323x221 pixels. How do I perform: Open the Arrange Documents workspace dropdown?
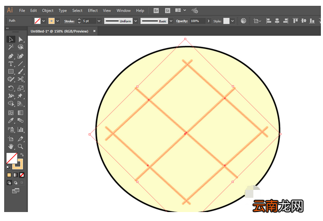tap(180, 10)
